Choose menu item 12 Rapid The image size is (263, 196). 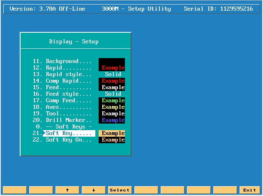[62, 68]
